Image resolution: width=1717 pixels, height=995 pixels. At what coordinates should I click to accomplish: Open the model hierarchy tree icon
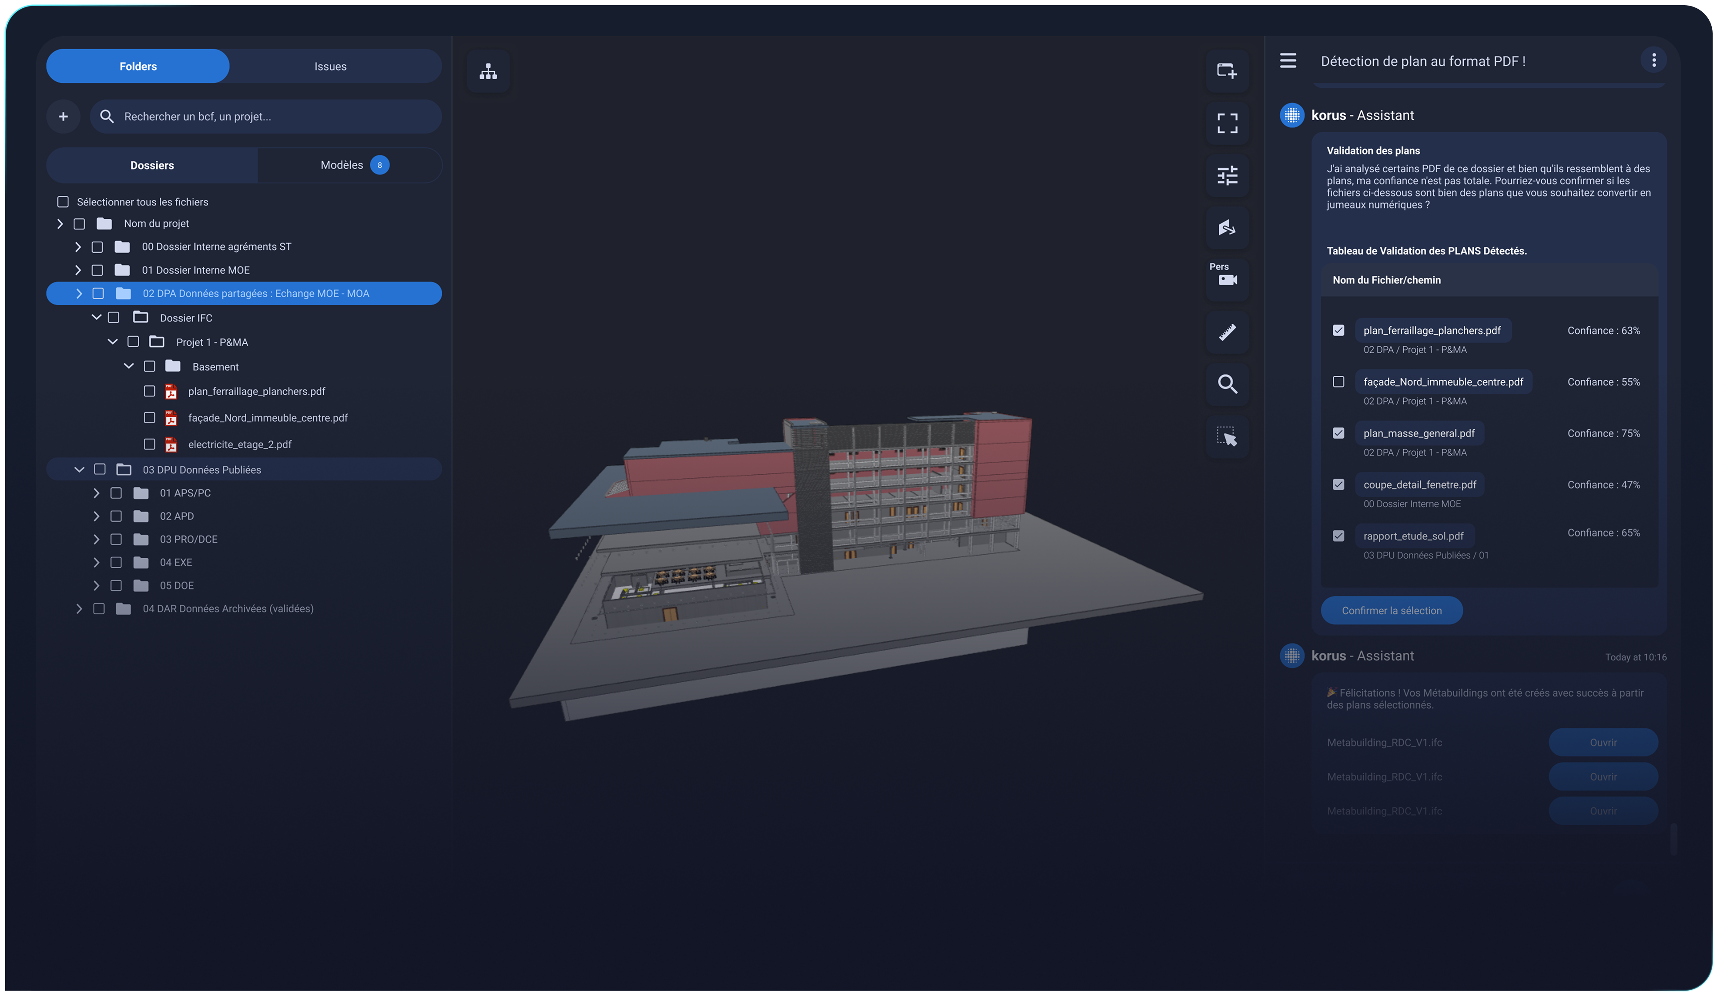488,71
